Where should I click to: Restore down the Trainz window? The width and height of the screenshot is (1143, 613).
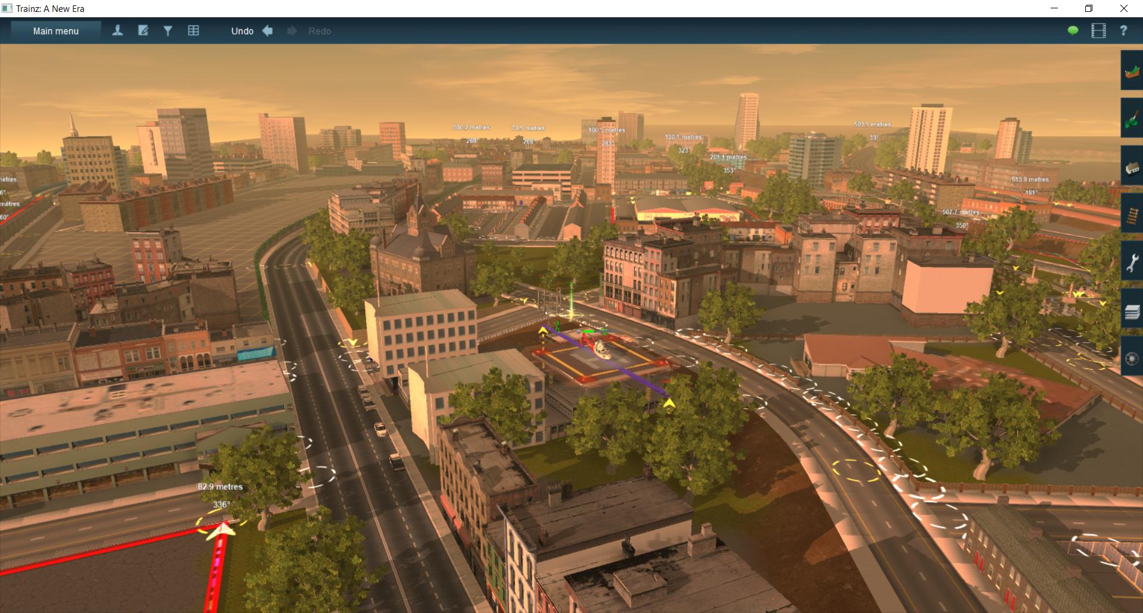pos(1089,8)
